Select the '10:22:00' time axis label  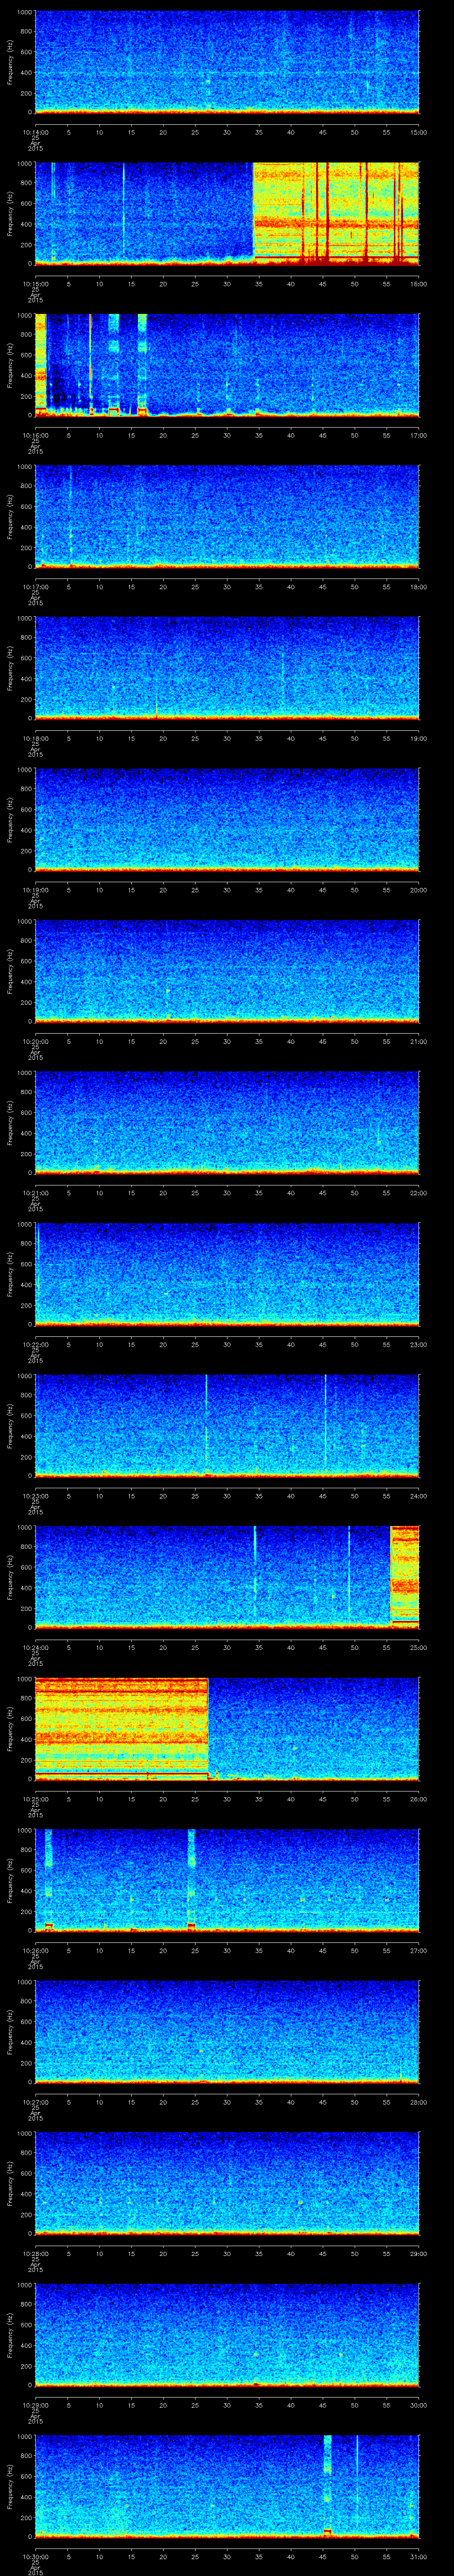click(35, 1344)
